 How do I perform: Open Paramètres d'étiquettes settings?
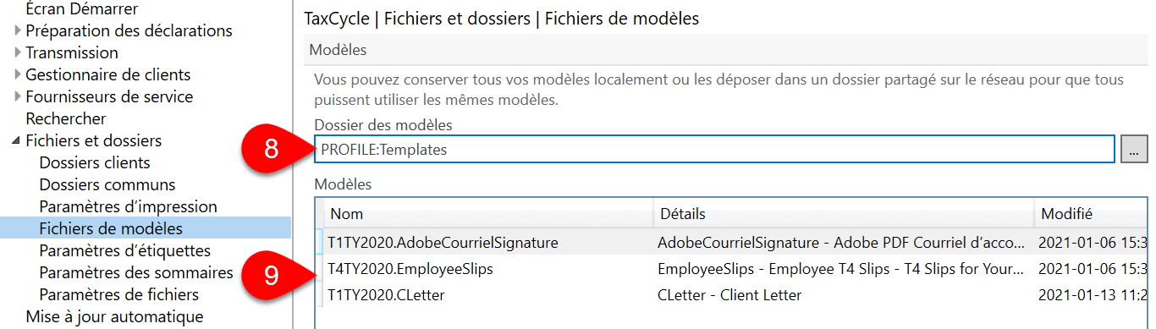125,251
